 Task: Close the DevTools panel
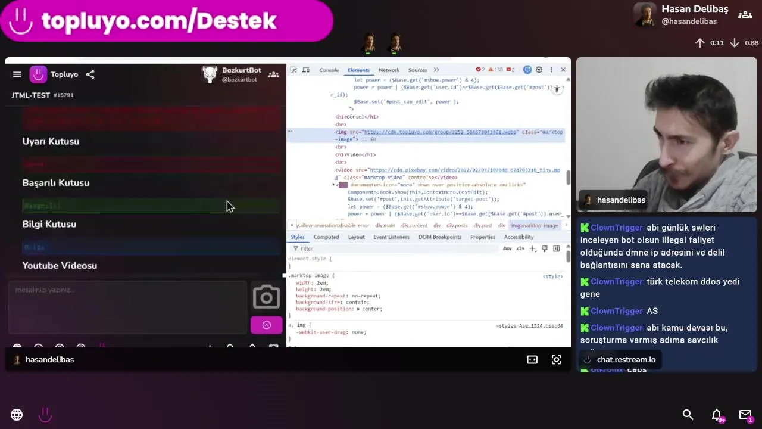pyautogui.click(x=563, y=70)
